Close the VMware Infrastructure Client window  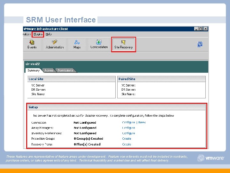tap(206, 29)
